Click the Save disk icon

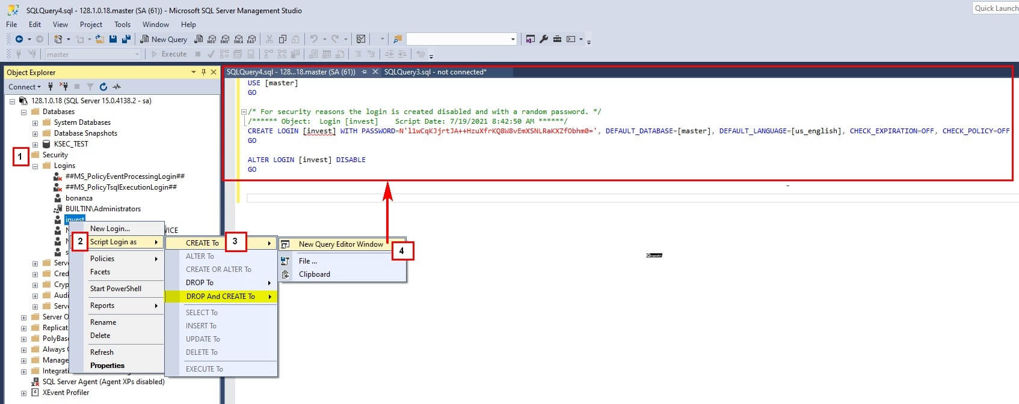[x=113, y=39]
